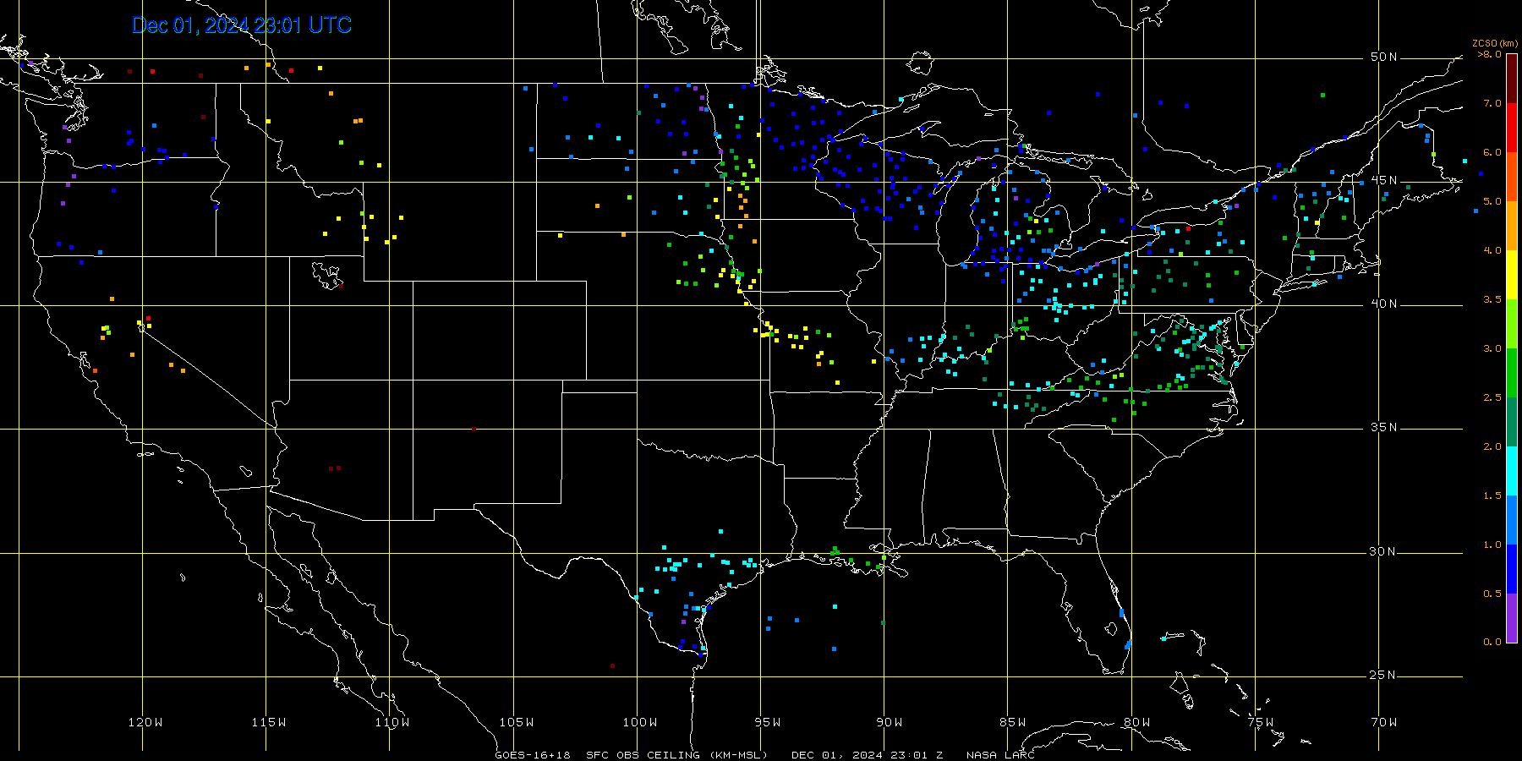
Task: Click the 3.5 legend value
Action: tap(1492, 299)
